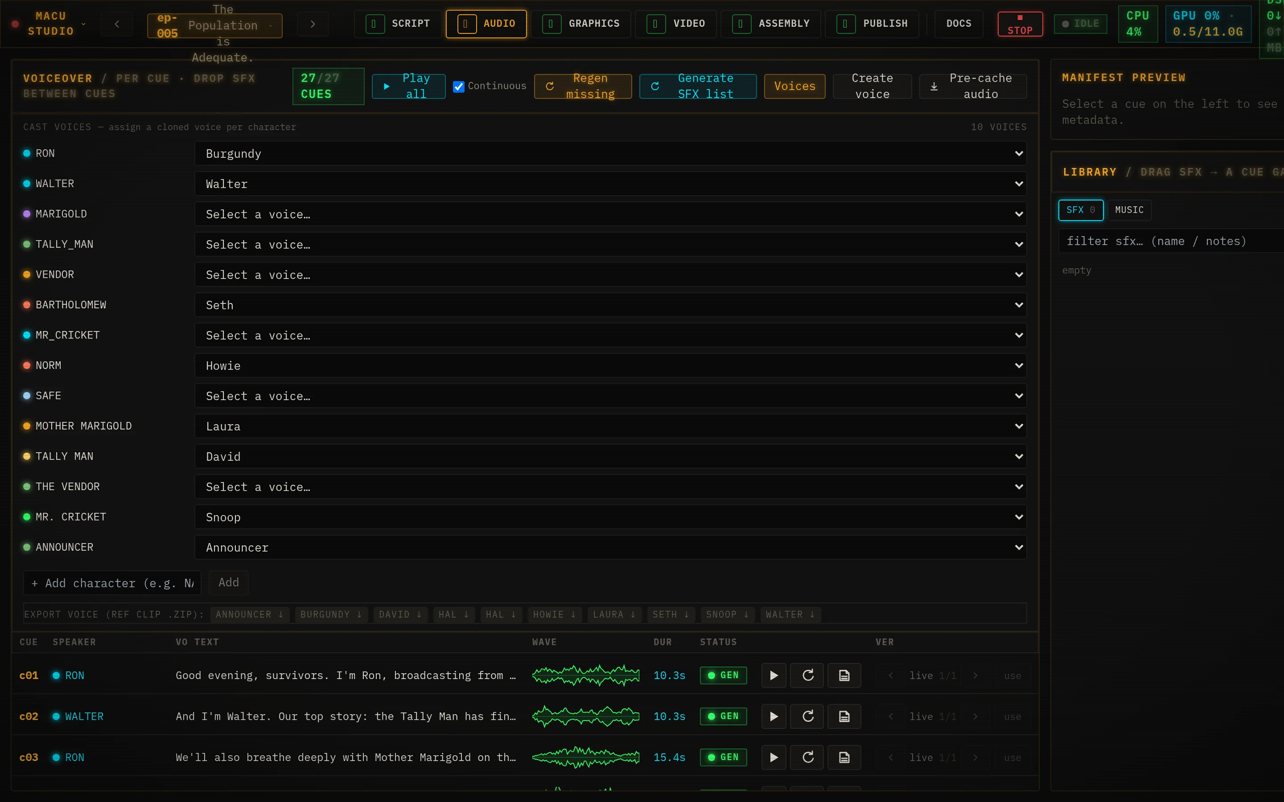Open cue c01 document icon
Viewport: 1284px width, 802px height.
point(844,675)
